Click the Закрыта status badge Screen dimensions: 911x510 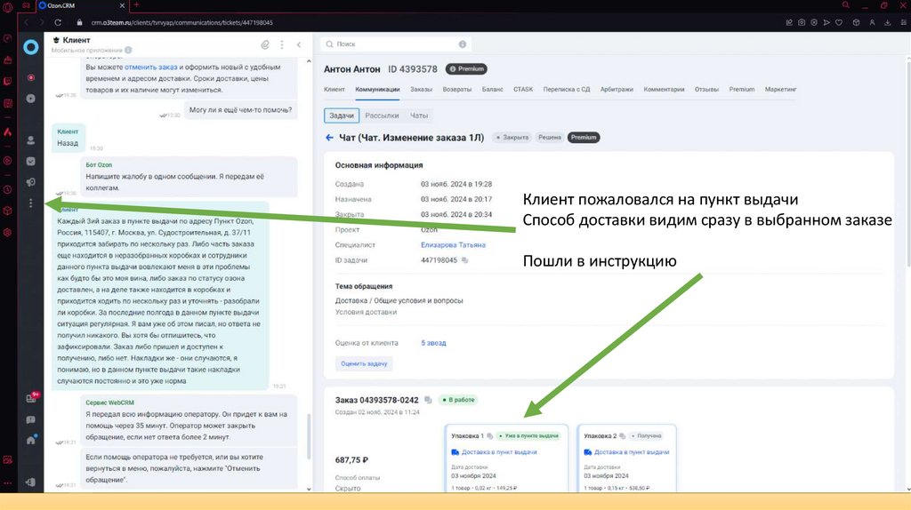pos(512,138)
